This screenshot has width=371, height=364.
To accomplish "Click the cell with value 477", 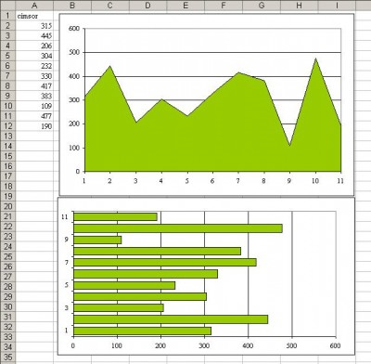I will tap(34, 116).
